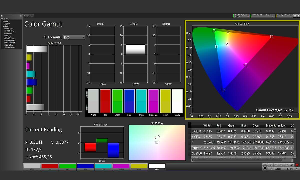Click the read single play button
Image resolution: width=300 pixels, height=180 pixels.
coord(276,165)
